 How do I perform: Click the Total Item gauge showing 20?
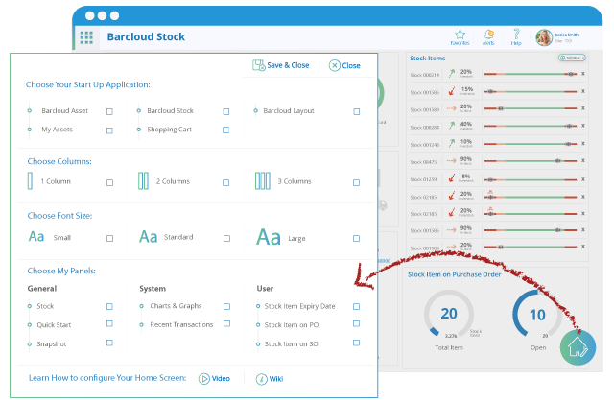449,315
